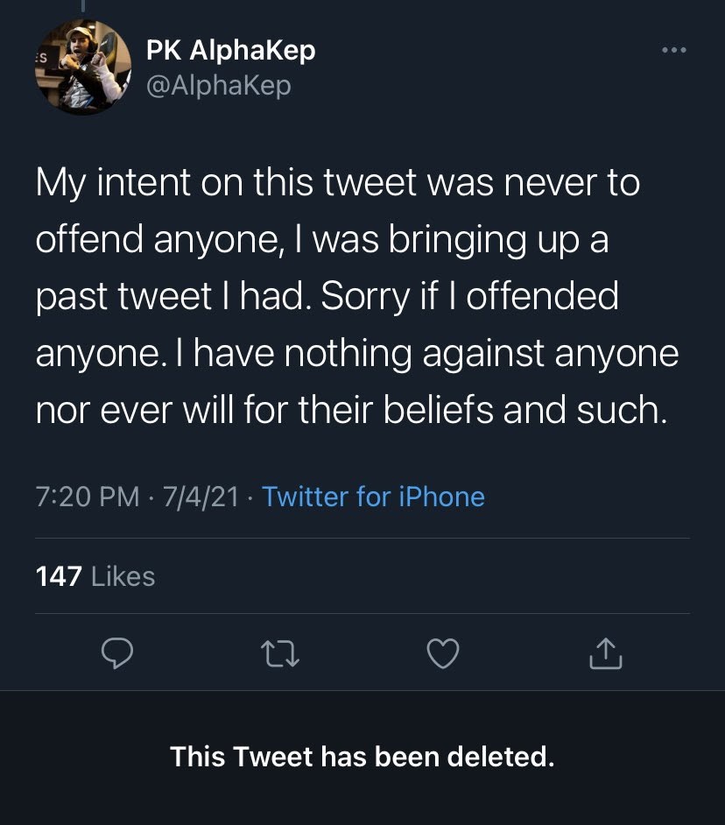Open the three-dot more options menu

[674, 51]
